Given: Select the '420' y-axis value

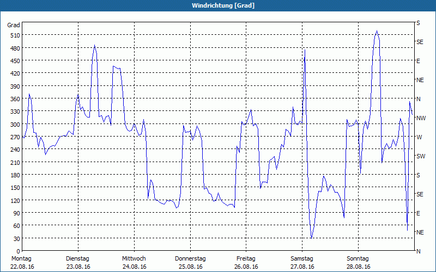Looking at the screenshot, I should click(x=15, y=74).
